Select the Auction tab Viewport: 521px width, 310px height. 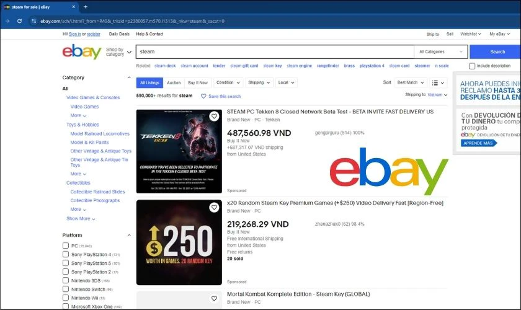click(x=174, y=82)
